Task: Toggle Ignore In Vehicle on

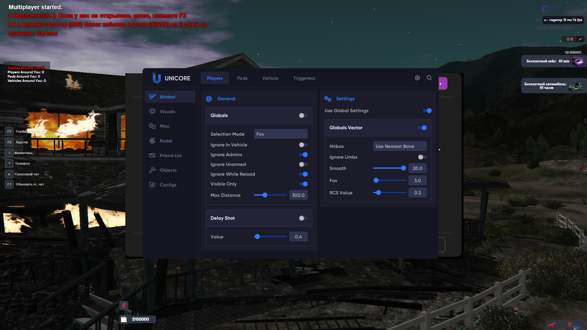Action: [x=303, y=145]
